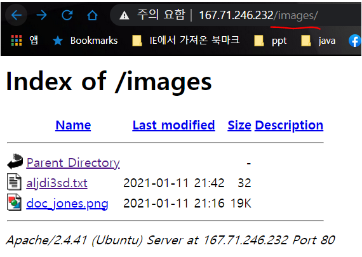Sort listing by Size column
The image size is (362, 257).
(x=239, y=125)
